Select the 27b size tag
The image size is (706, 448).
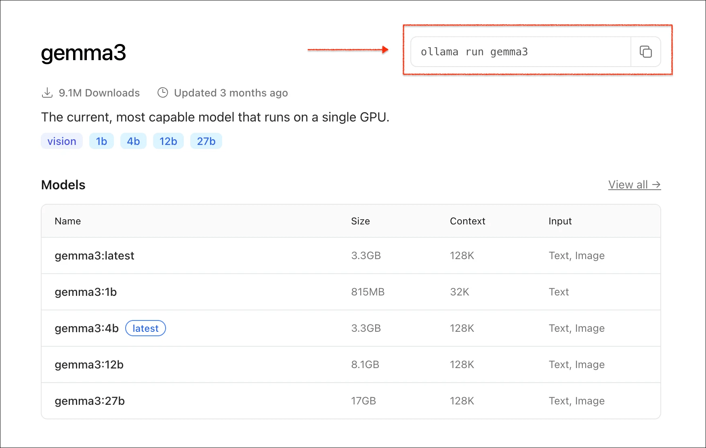206,141
